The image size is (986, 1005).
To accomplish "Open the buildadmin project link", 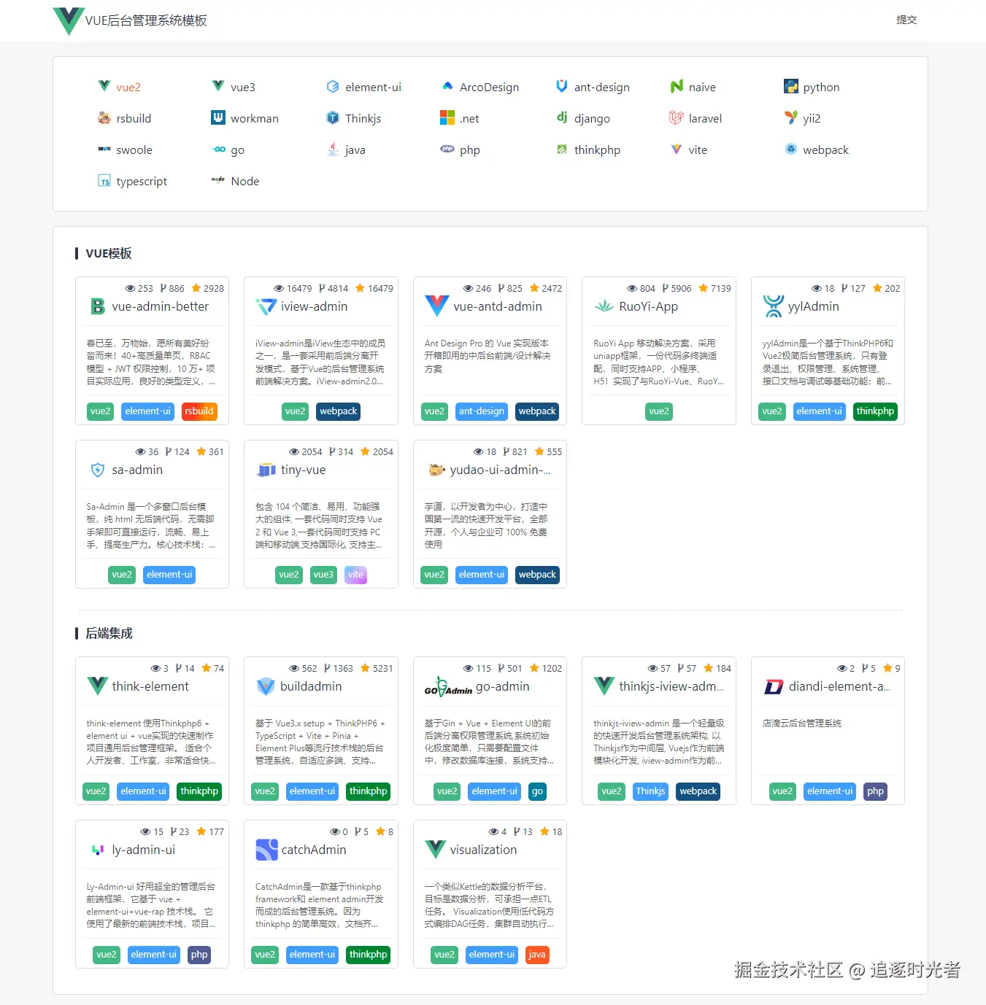I will [311, 686].
